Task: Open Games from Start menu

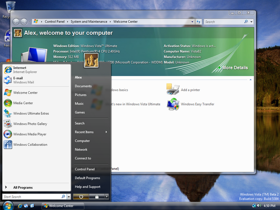Action: [80, 112]
